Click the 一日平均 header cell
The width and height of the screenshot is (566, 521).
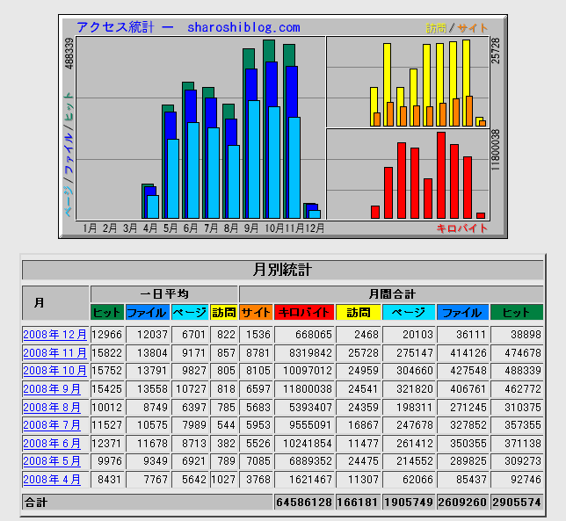(x=164, y=294)
